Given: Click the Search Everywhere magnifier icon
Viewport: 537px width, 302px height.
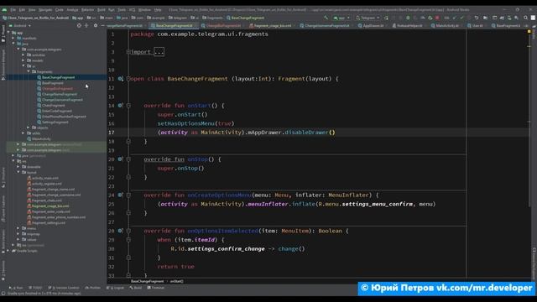Looking at the screenshot, I should [525, 18].
